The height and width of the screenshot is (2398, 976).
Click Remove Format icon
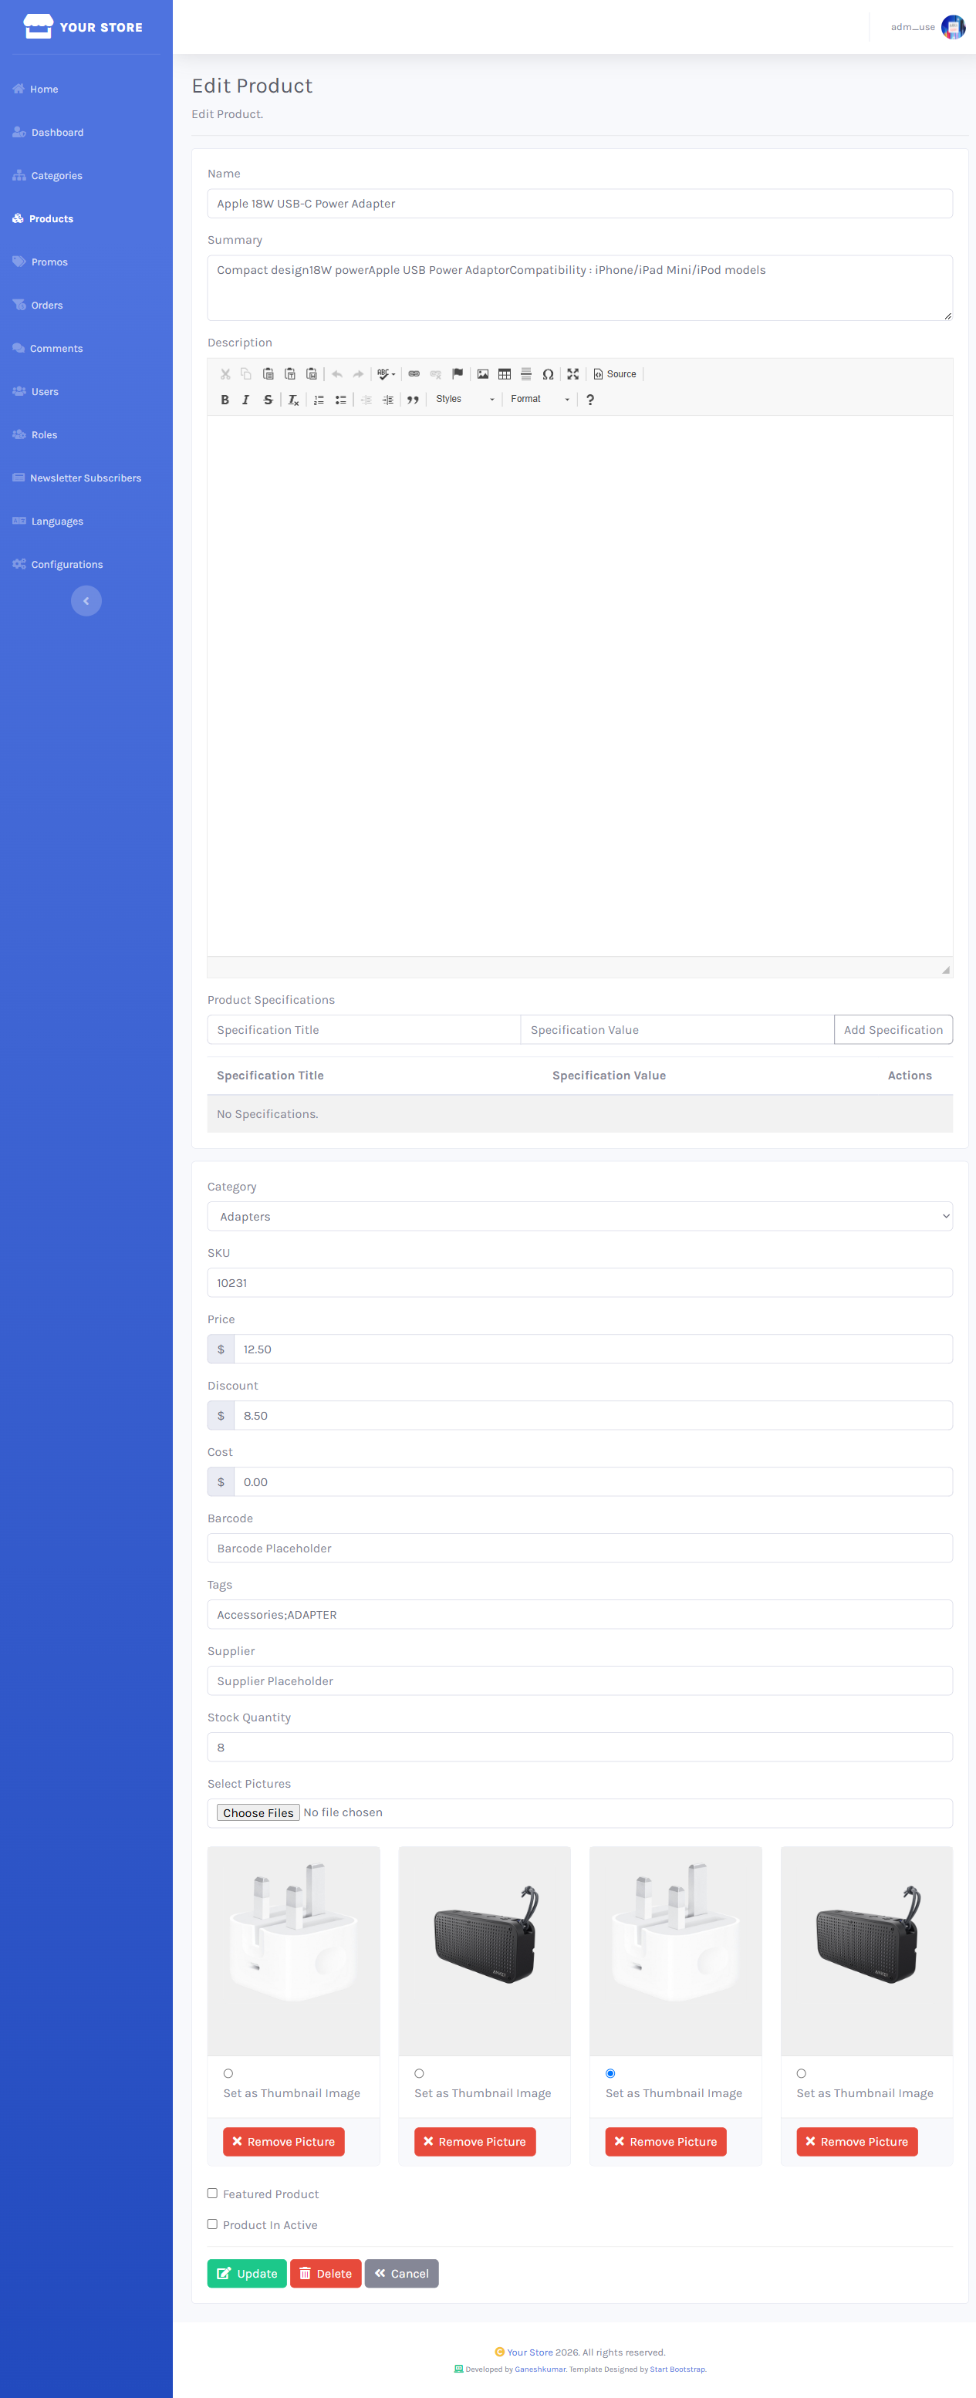tap(293, 400)
